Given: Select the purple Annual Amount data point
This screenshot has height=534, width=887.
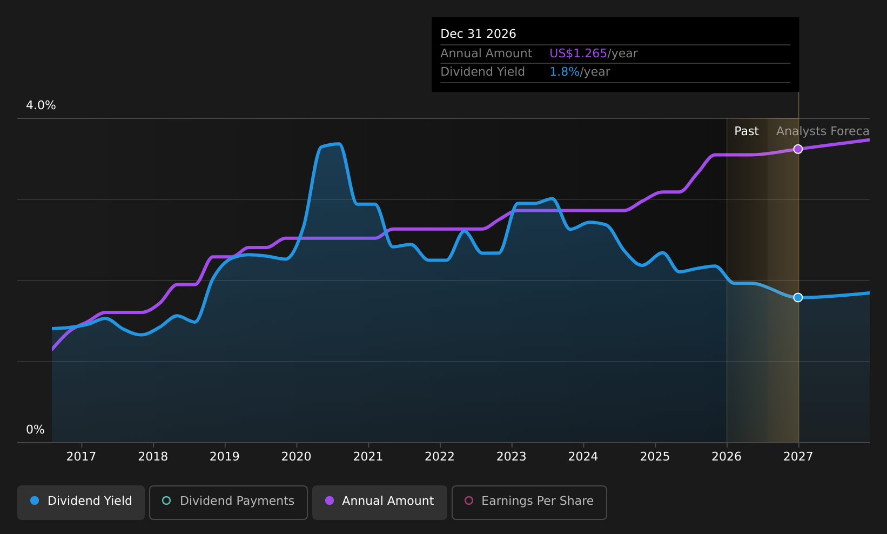Looking at the screenshot, I should [x=798, y=149].
